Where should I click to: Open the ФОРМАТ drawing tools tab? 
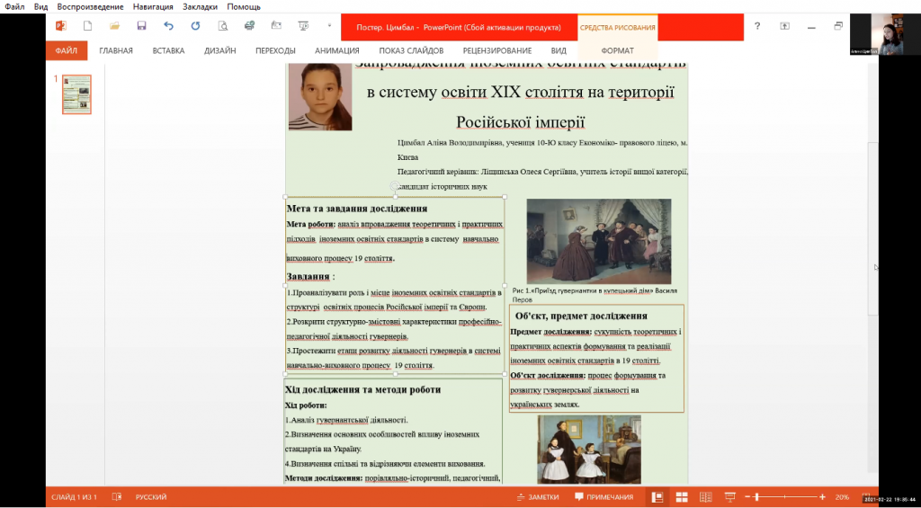(617, 50)
